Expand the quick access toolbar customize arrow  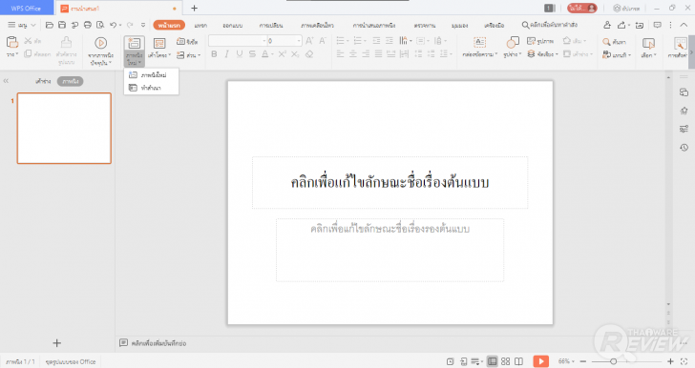[x=143, y=25]
